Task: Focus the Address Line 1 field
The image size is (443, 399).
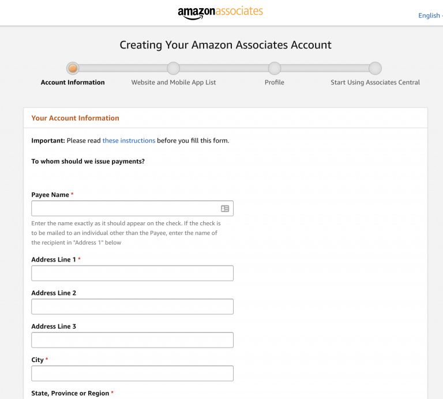Action: 132,273
